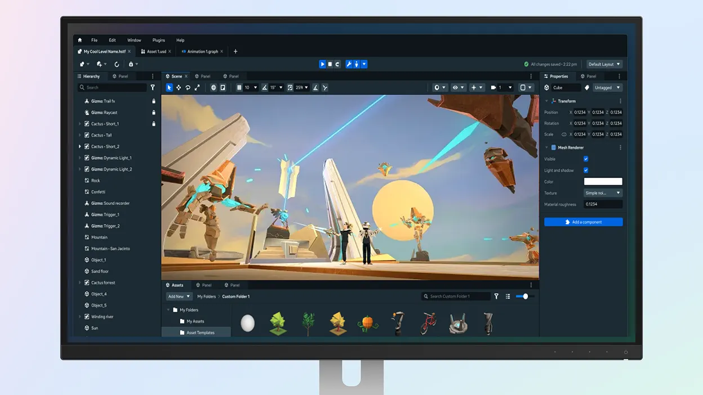Viewport: 703px width, 395px height.
Task: Enable the Visible checkbox in Mesh Renderer
Action: click(x=585, y=159)
